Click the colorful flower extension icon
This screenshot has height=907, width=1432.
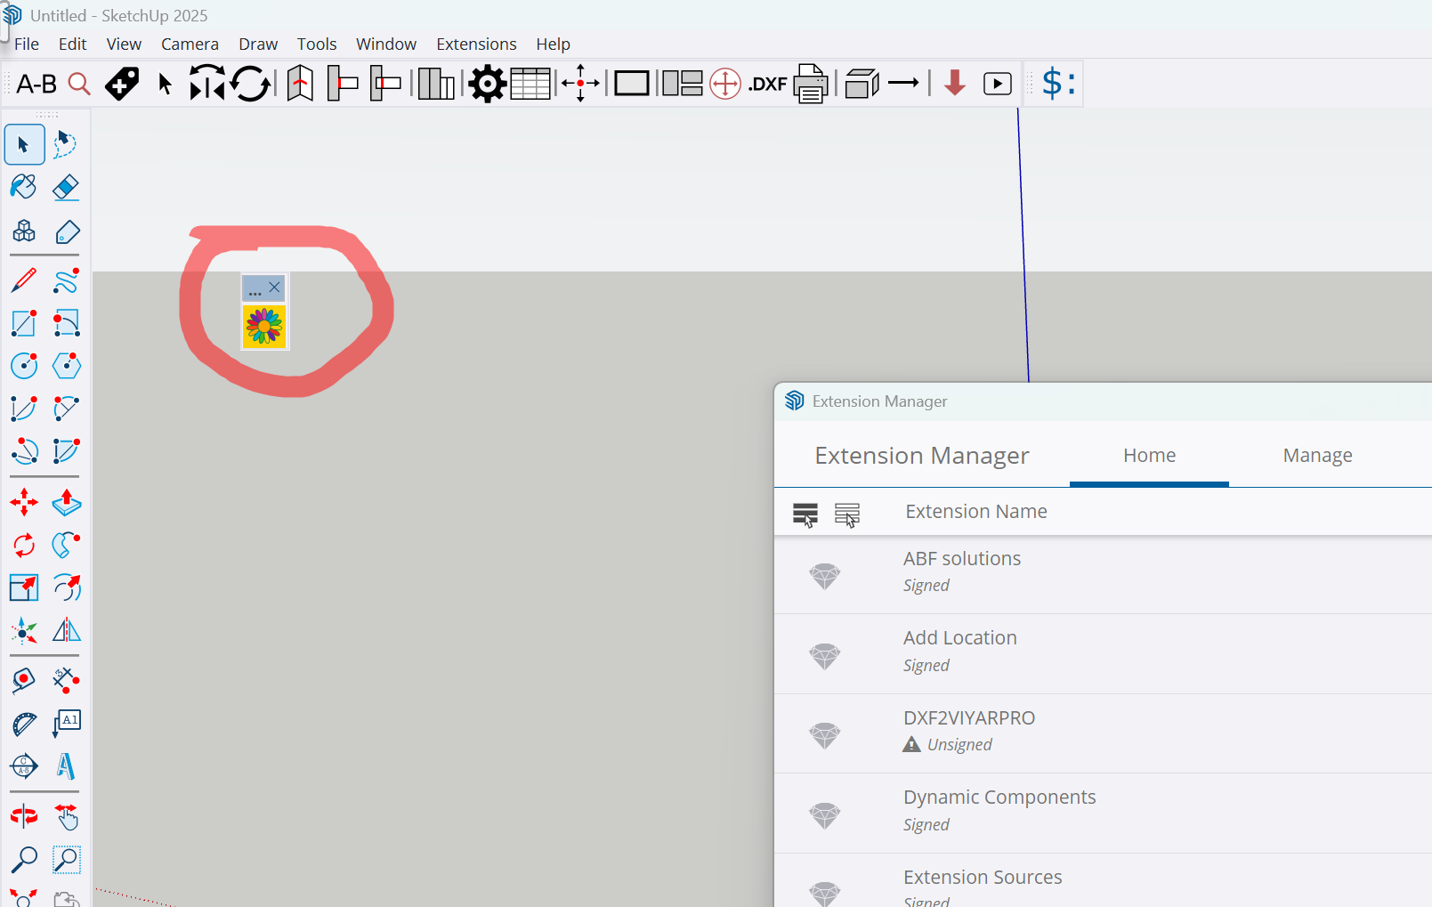(264, 327)
